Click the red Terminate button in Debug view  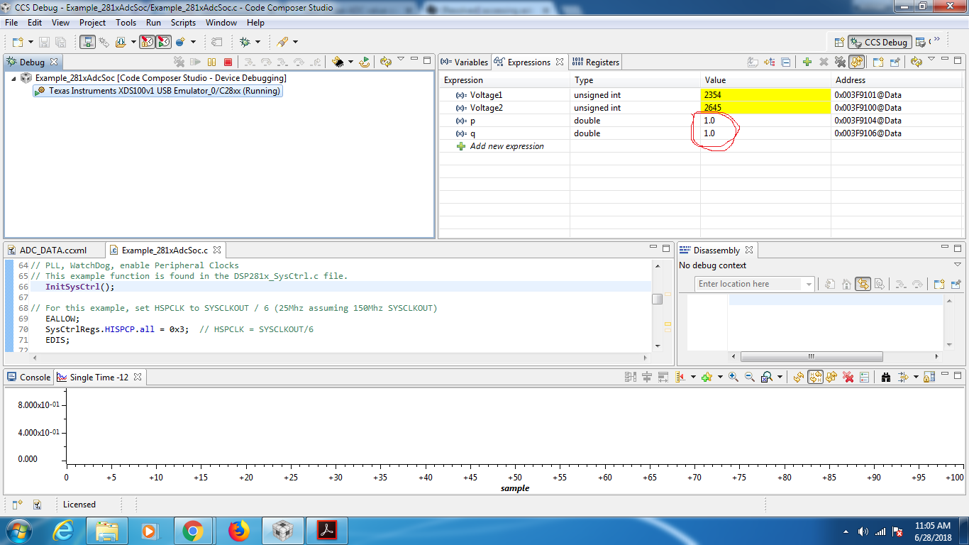point(228,62)
